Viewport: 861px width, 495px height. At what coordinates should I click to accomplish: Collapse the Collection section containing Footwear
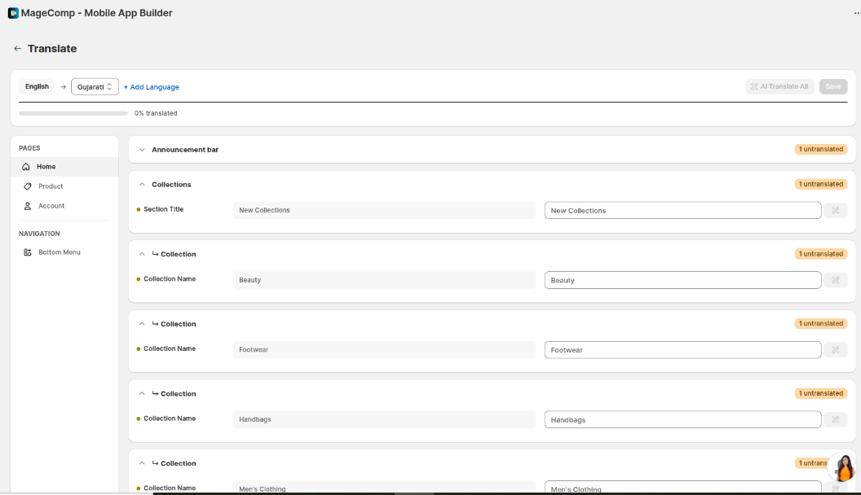click(x=142, y=324)
